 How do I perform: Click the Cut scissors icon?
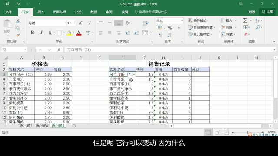[18, 21]
